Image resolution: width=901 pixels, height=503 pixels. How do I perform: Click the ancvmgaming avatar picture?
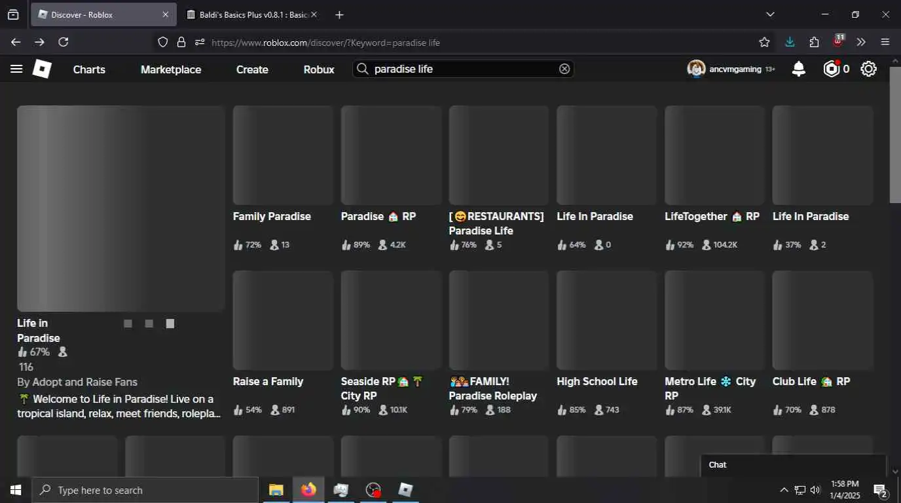(696, 69)
